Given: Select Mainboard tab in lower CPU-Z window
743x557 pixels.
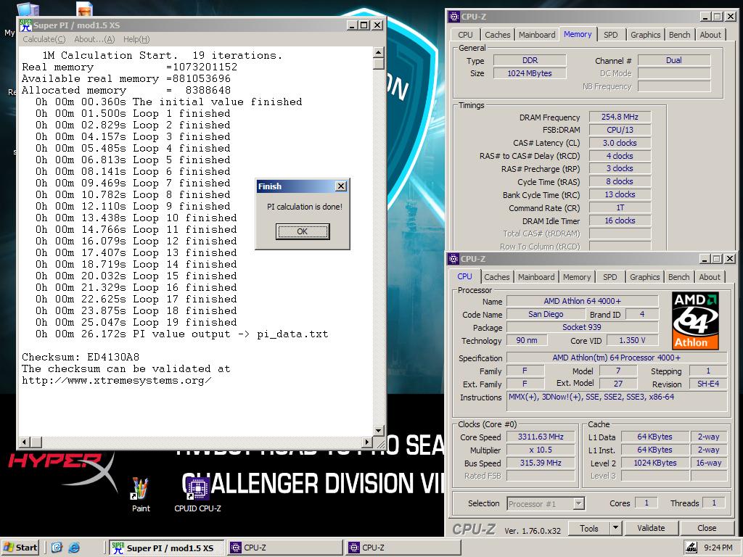Looking at the screenshot, I should click(x=536, y=277).
